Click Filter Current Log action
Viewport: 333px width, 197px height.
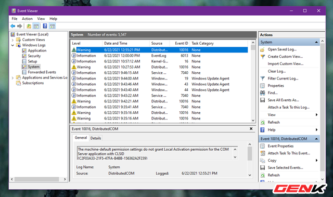click(283, 78)
